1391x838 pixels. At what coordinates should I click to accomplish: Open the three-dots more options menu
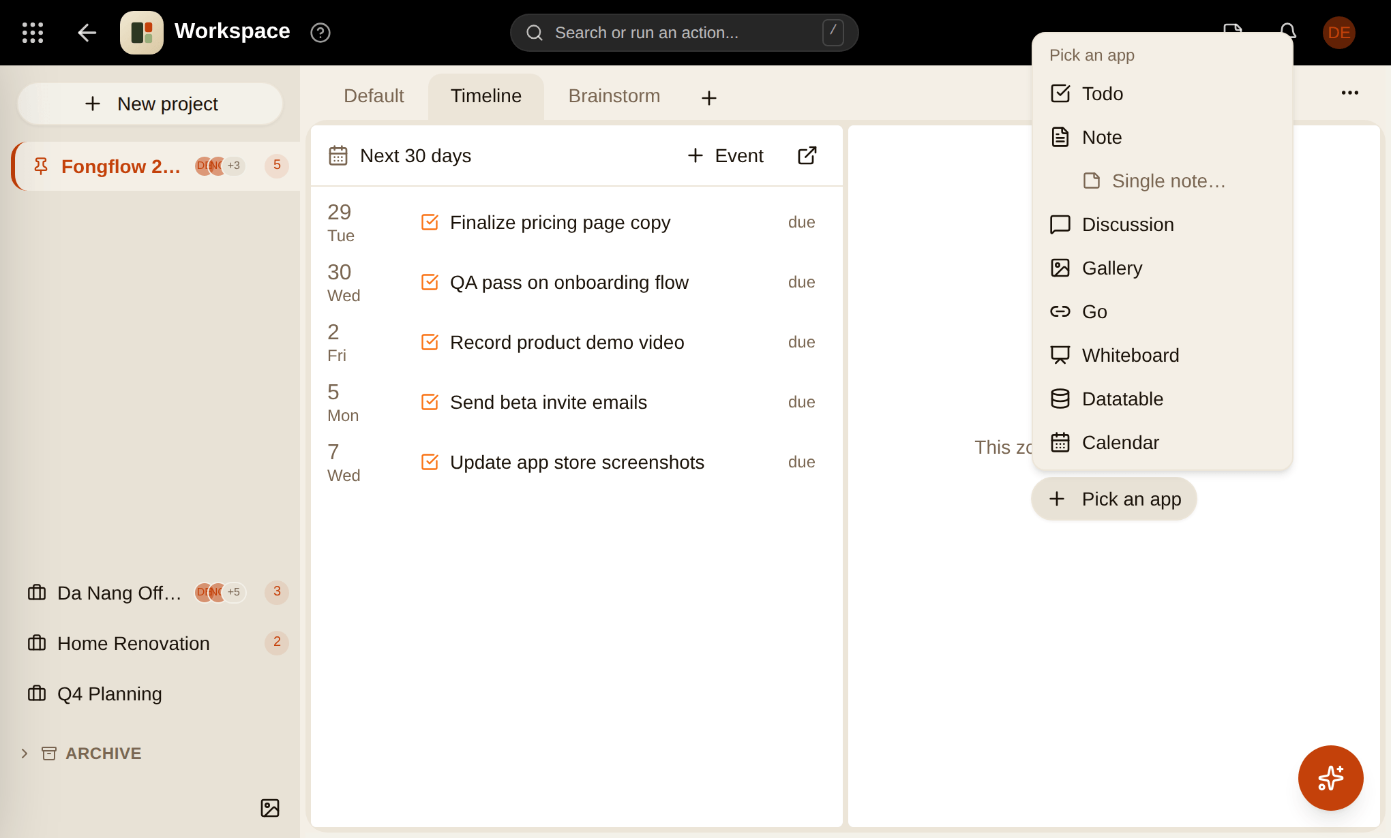pyautogui.click(x=1350, y=93)
